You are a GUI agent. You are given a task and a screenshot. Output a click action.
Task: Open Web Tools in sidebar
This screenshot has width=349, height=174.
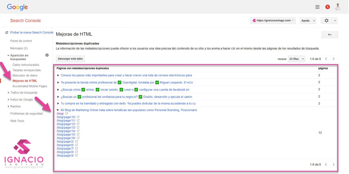click(17, 121)
